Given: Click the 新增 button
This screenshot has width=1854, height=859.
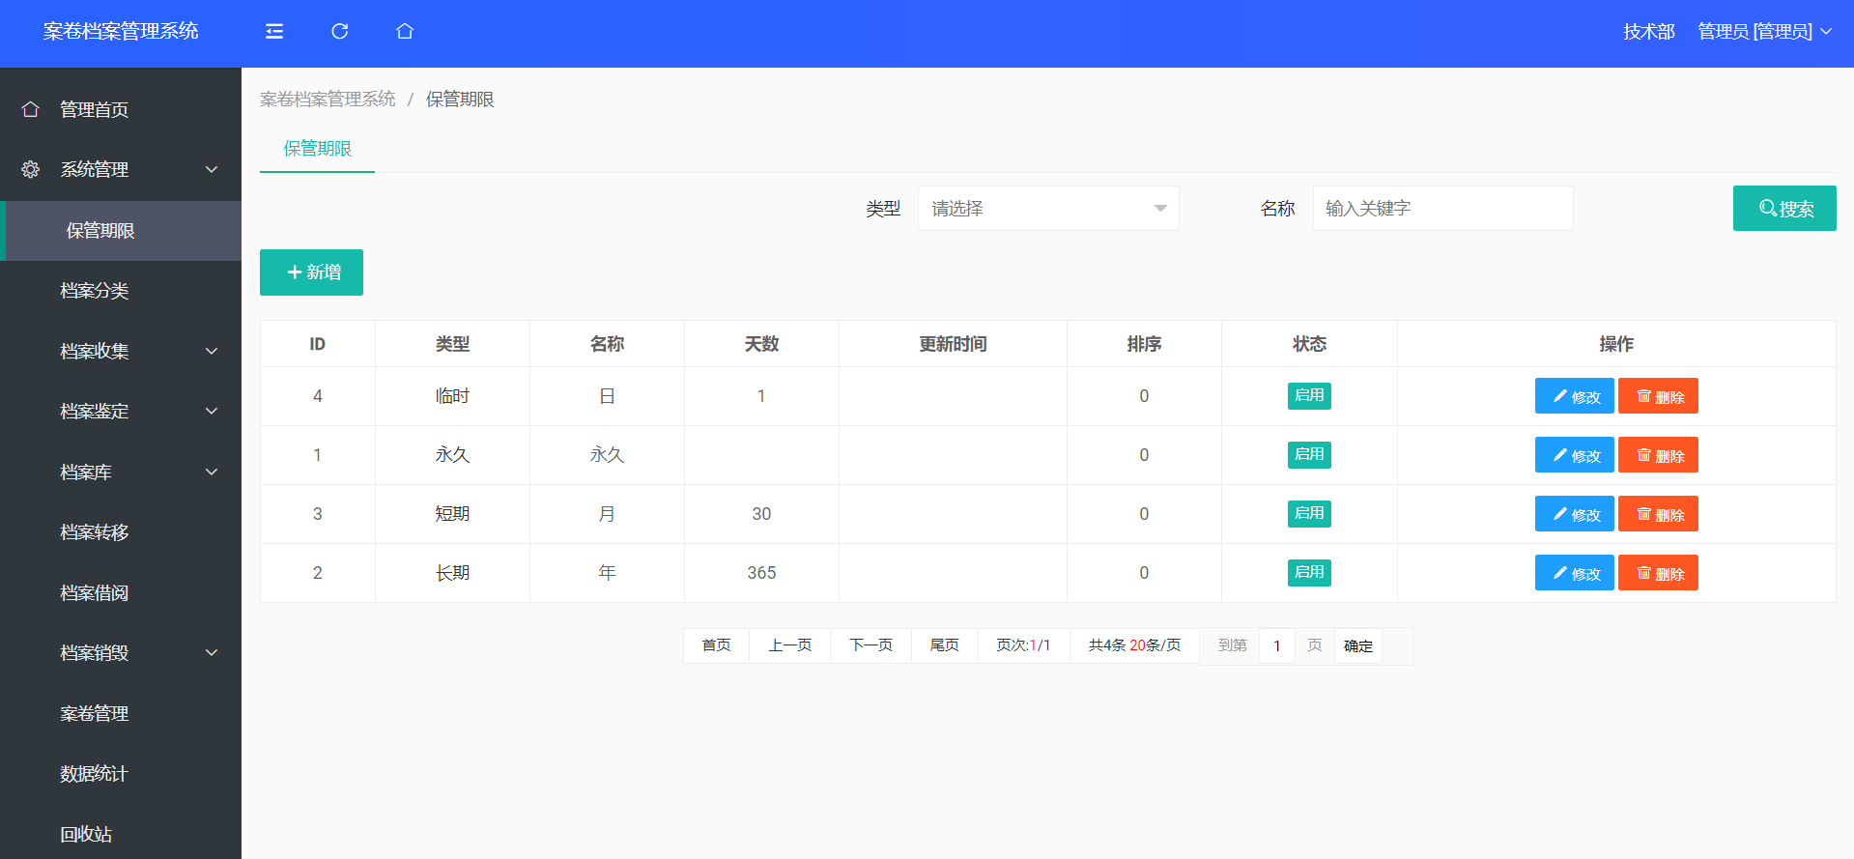Looking at the screenshot, I should 311,272.
